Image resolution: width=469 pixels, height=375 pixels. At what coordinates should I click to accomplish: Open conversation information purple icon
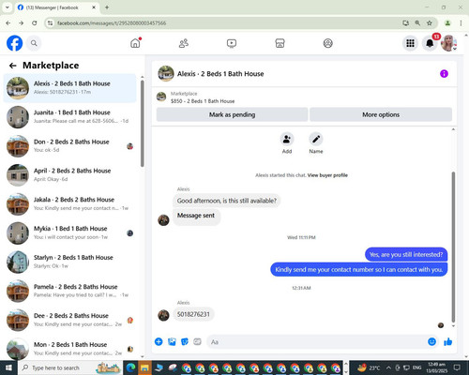click(x=444, y=74)
